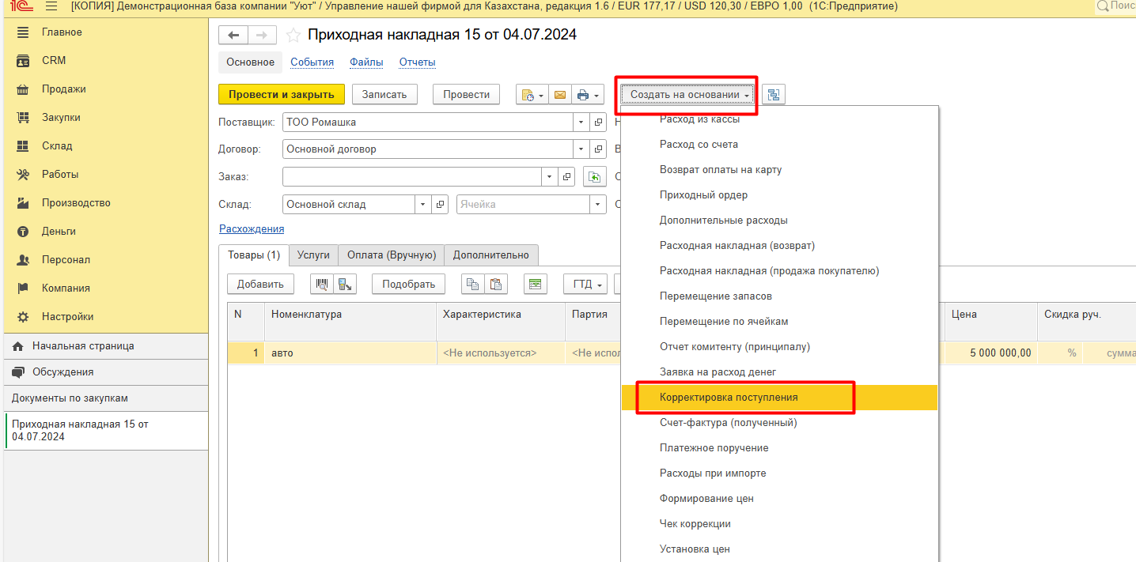Click the data collection terminal icon
The width and height of the screenshot is (1136, 562).
pyautogui.click(x=345, y=285)
